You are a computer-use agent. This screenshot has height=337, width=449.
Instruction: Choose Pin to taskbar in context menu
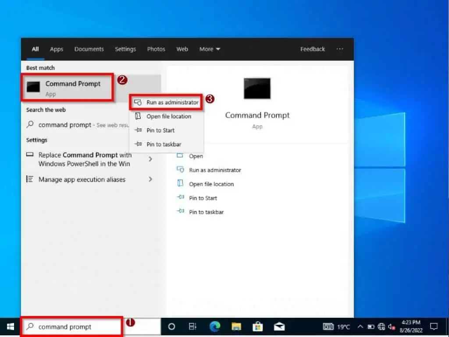click(x=166, y=144)
